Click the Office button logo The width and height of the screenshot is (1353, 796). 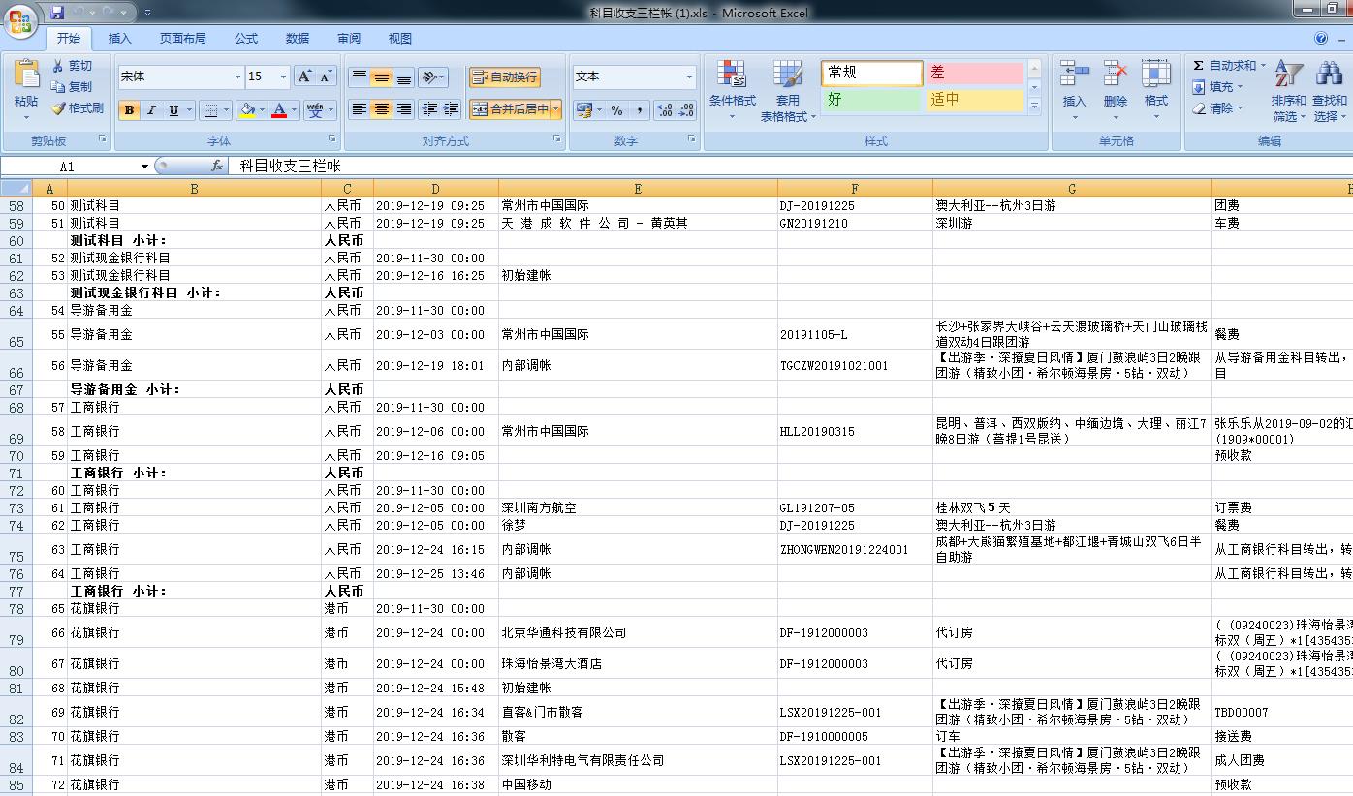coord(20,19)
